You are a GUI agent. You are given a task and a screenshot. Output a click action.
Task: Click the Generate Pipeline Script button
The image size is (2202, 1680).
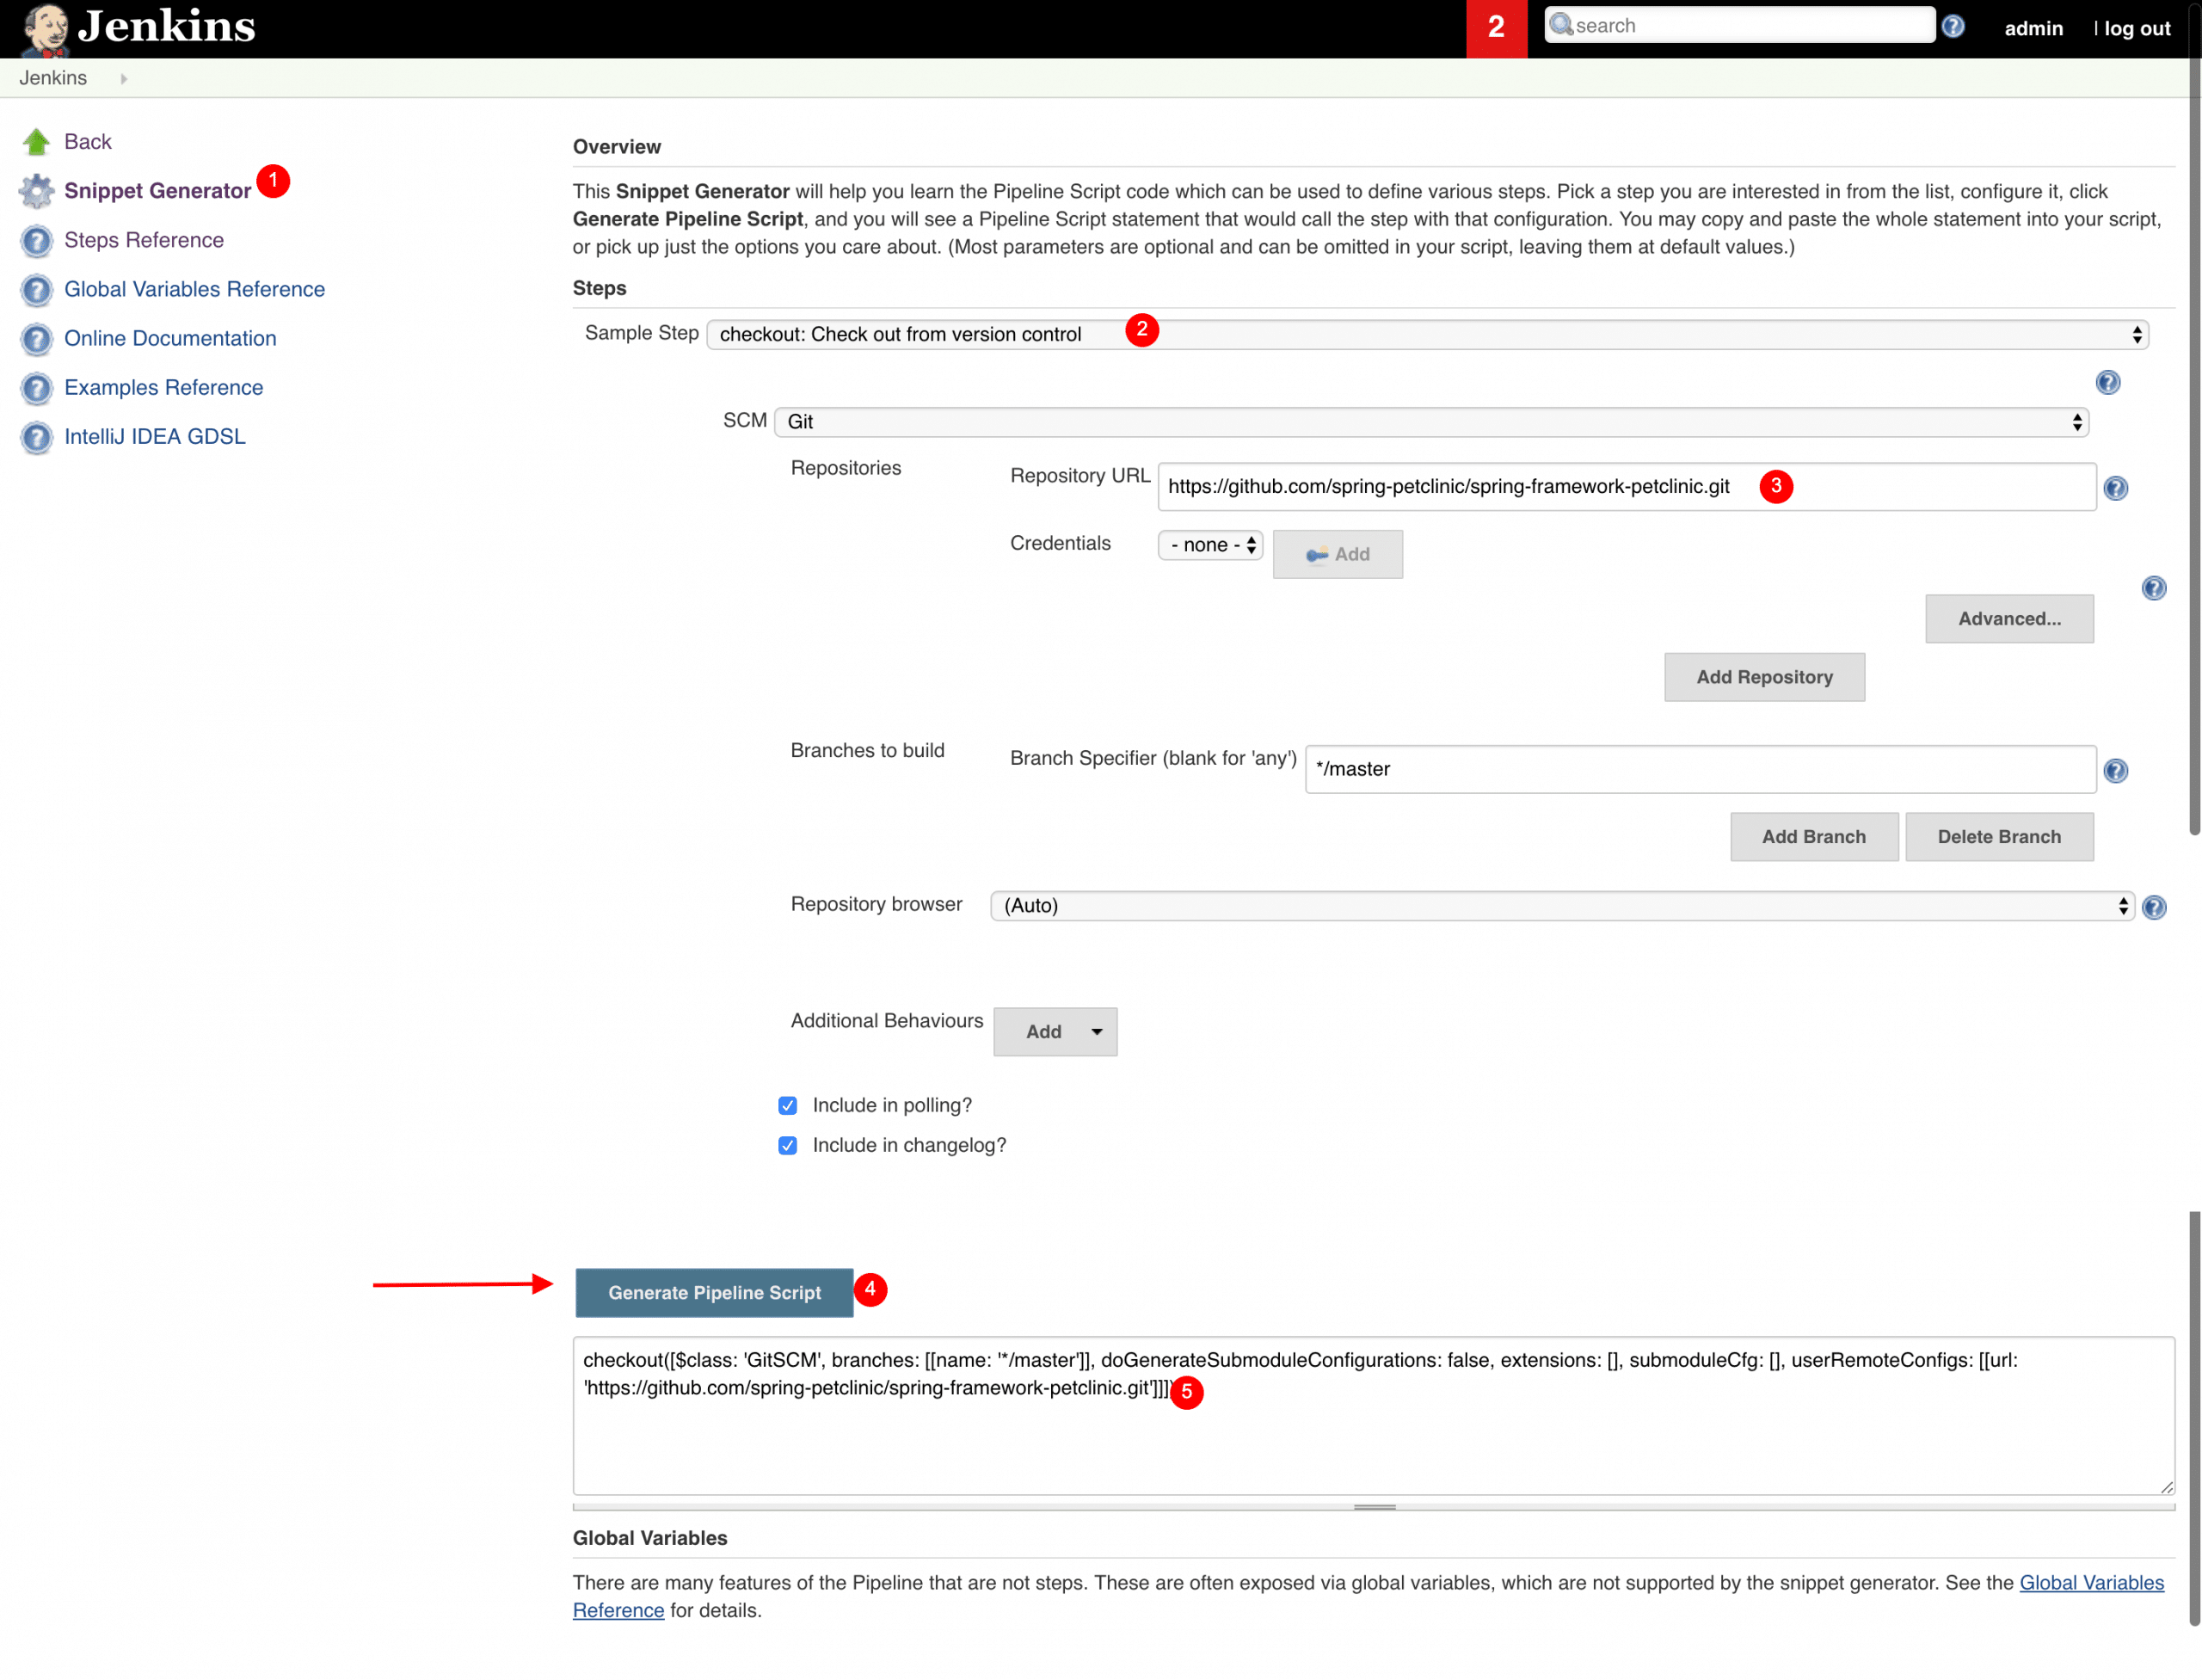point(713,1292)
